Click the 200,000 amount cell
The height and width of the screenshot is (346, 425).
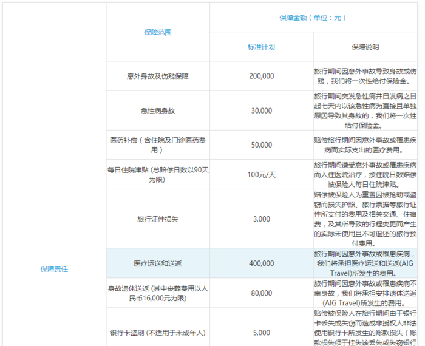[x=261, y=76]
